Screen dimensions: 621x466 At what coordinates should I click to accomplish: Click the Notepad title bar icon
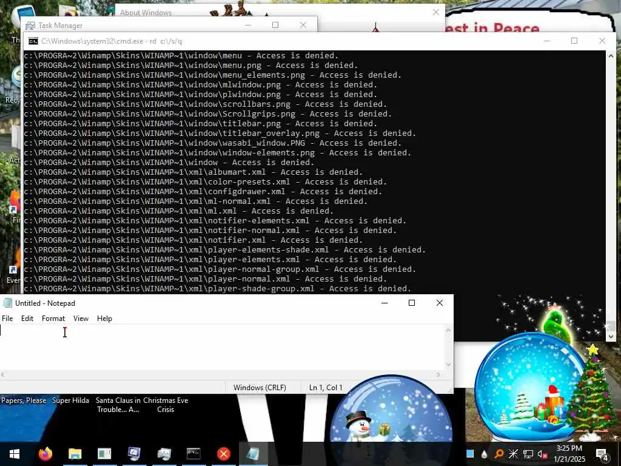[7, 303]
